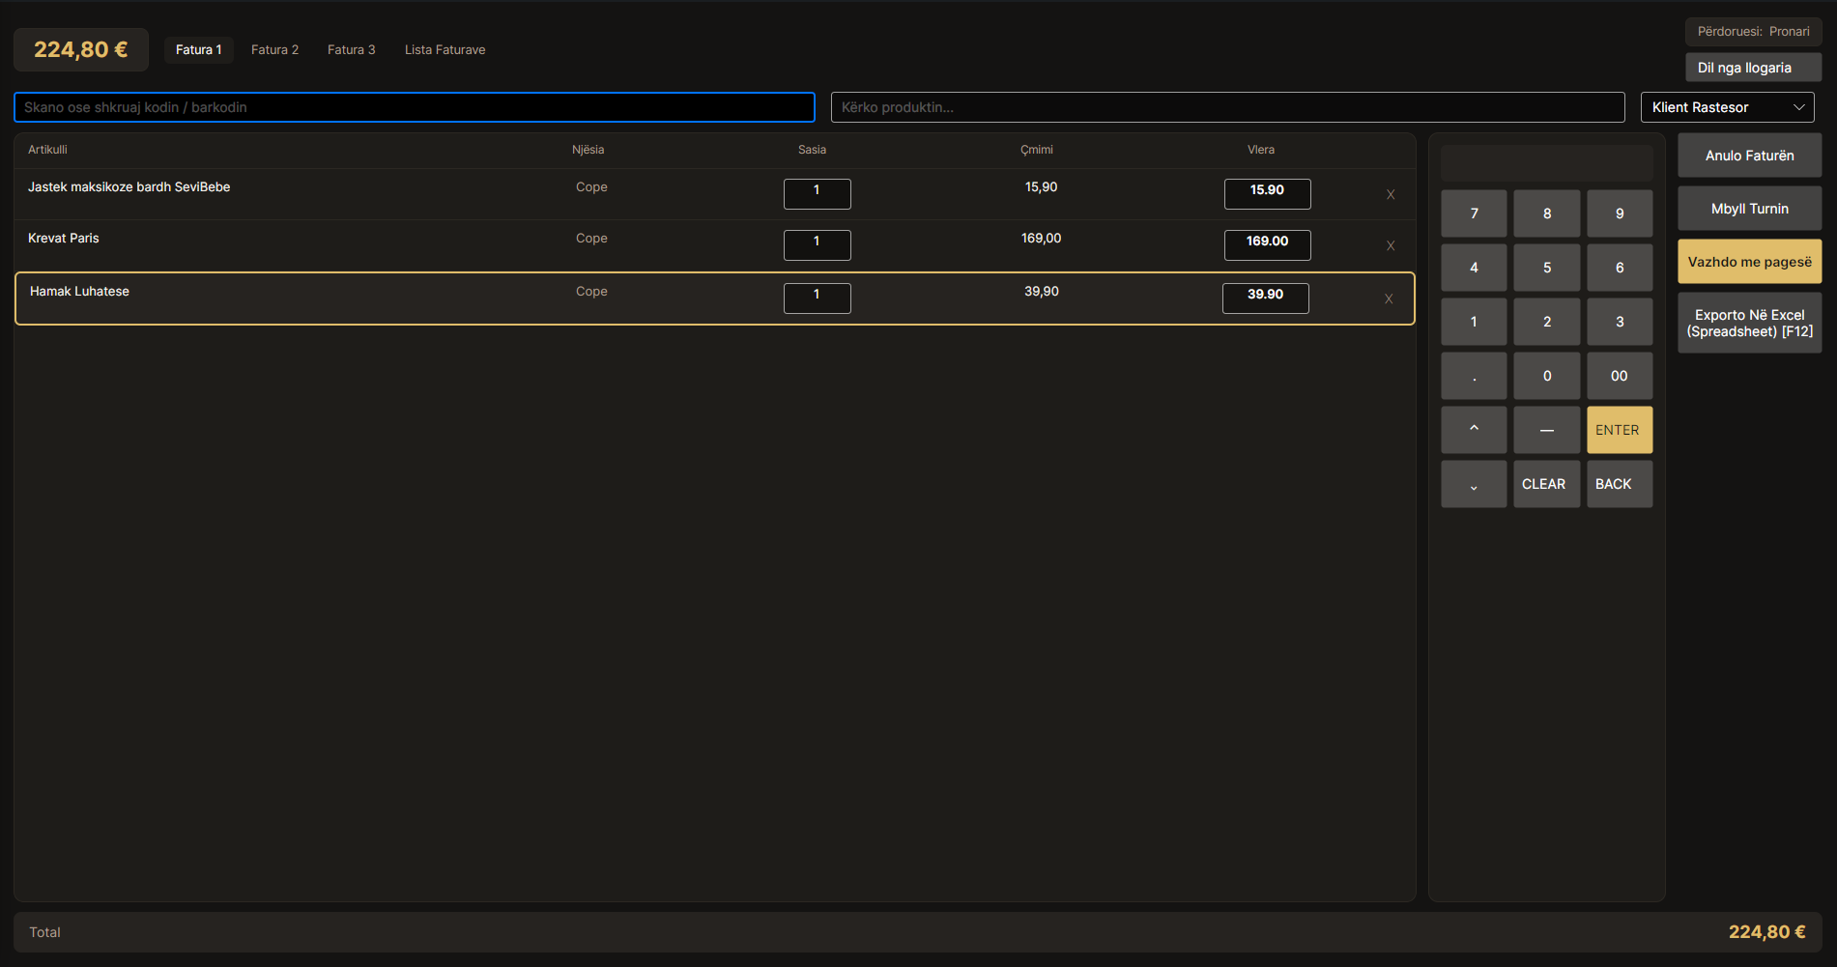
Task: Tap keypad key 00
Action: pos(1620,376)
